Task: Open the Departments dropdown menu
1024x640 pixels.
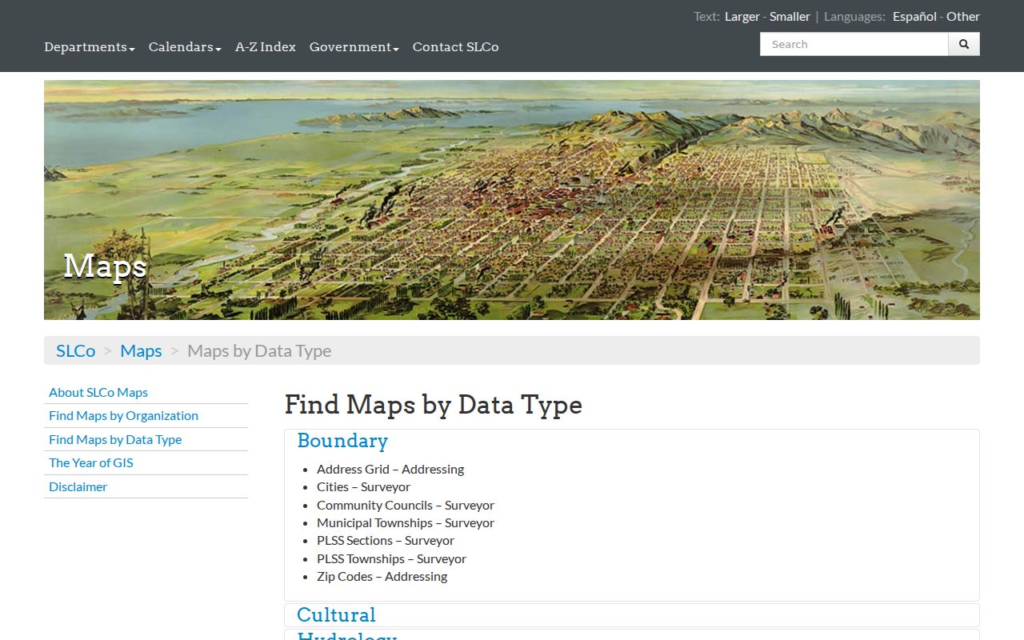Action: [90, 47]
